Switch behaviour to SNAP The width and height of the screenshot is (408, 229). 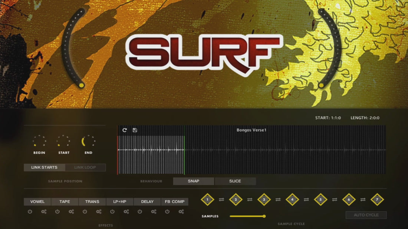[x=194, y=181]
